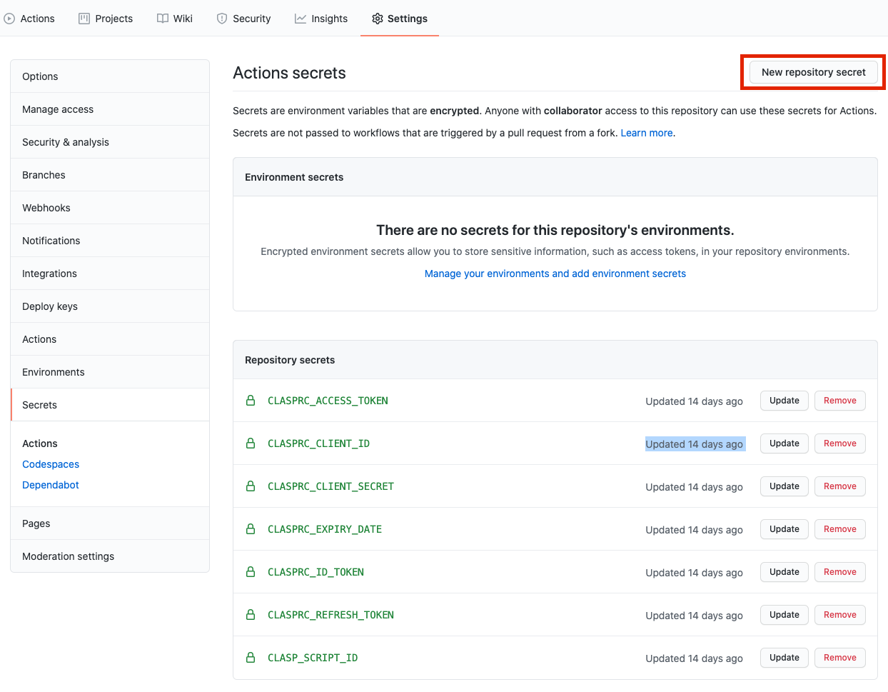This screenshot has width=888, height=692.
Task: Switch to the Security tab
Action: click(251, 18)
